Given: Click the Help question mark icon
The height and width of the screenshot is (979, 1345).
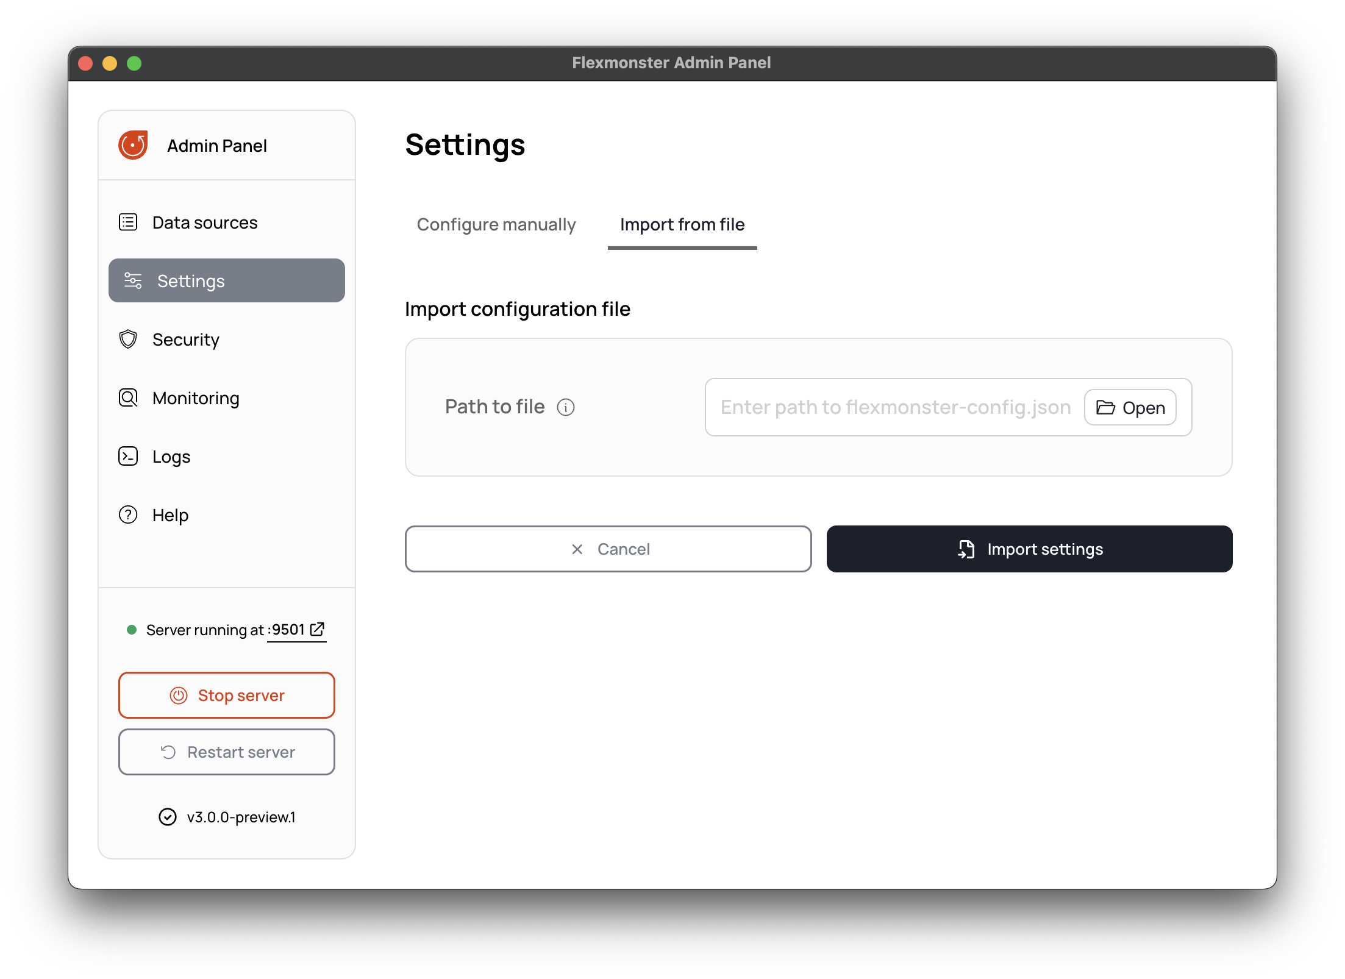Looking at the screenshot, I should click(128, 514).
